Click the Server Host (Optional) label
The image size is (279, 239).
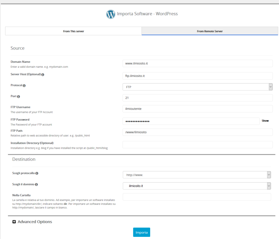pos(26,75)
